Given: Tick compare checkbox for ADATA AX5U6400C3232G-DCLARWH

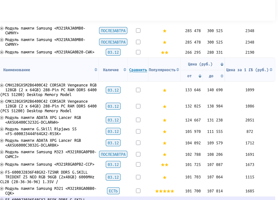Looking at the screenshot, I should point(138,120).
